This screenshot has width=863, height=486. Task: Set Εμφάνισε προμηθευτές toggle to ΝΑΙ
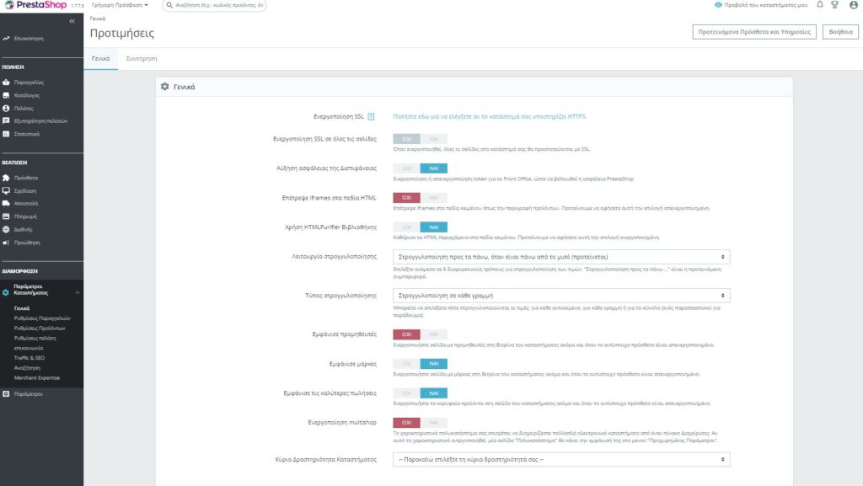click(434, 334)
